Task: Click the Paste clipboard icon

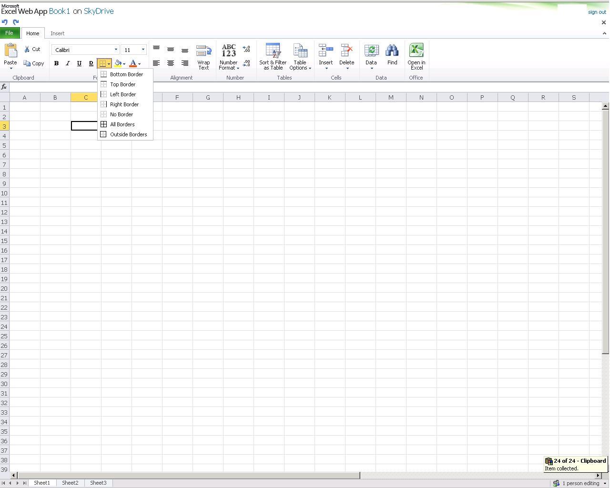Action: click(10, 51)
